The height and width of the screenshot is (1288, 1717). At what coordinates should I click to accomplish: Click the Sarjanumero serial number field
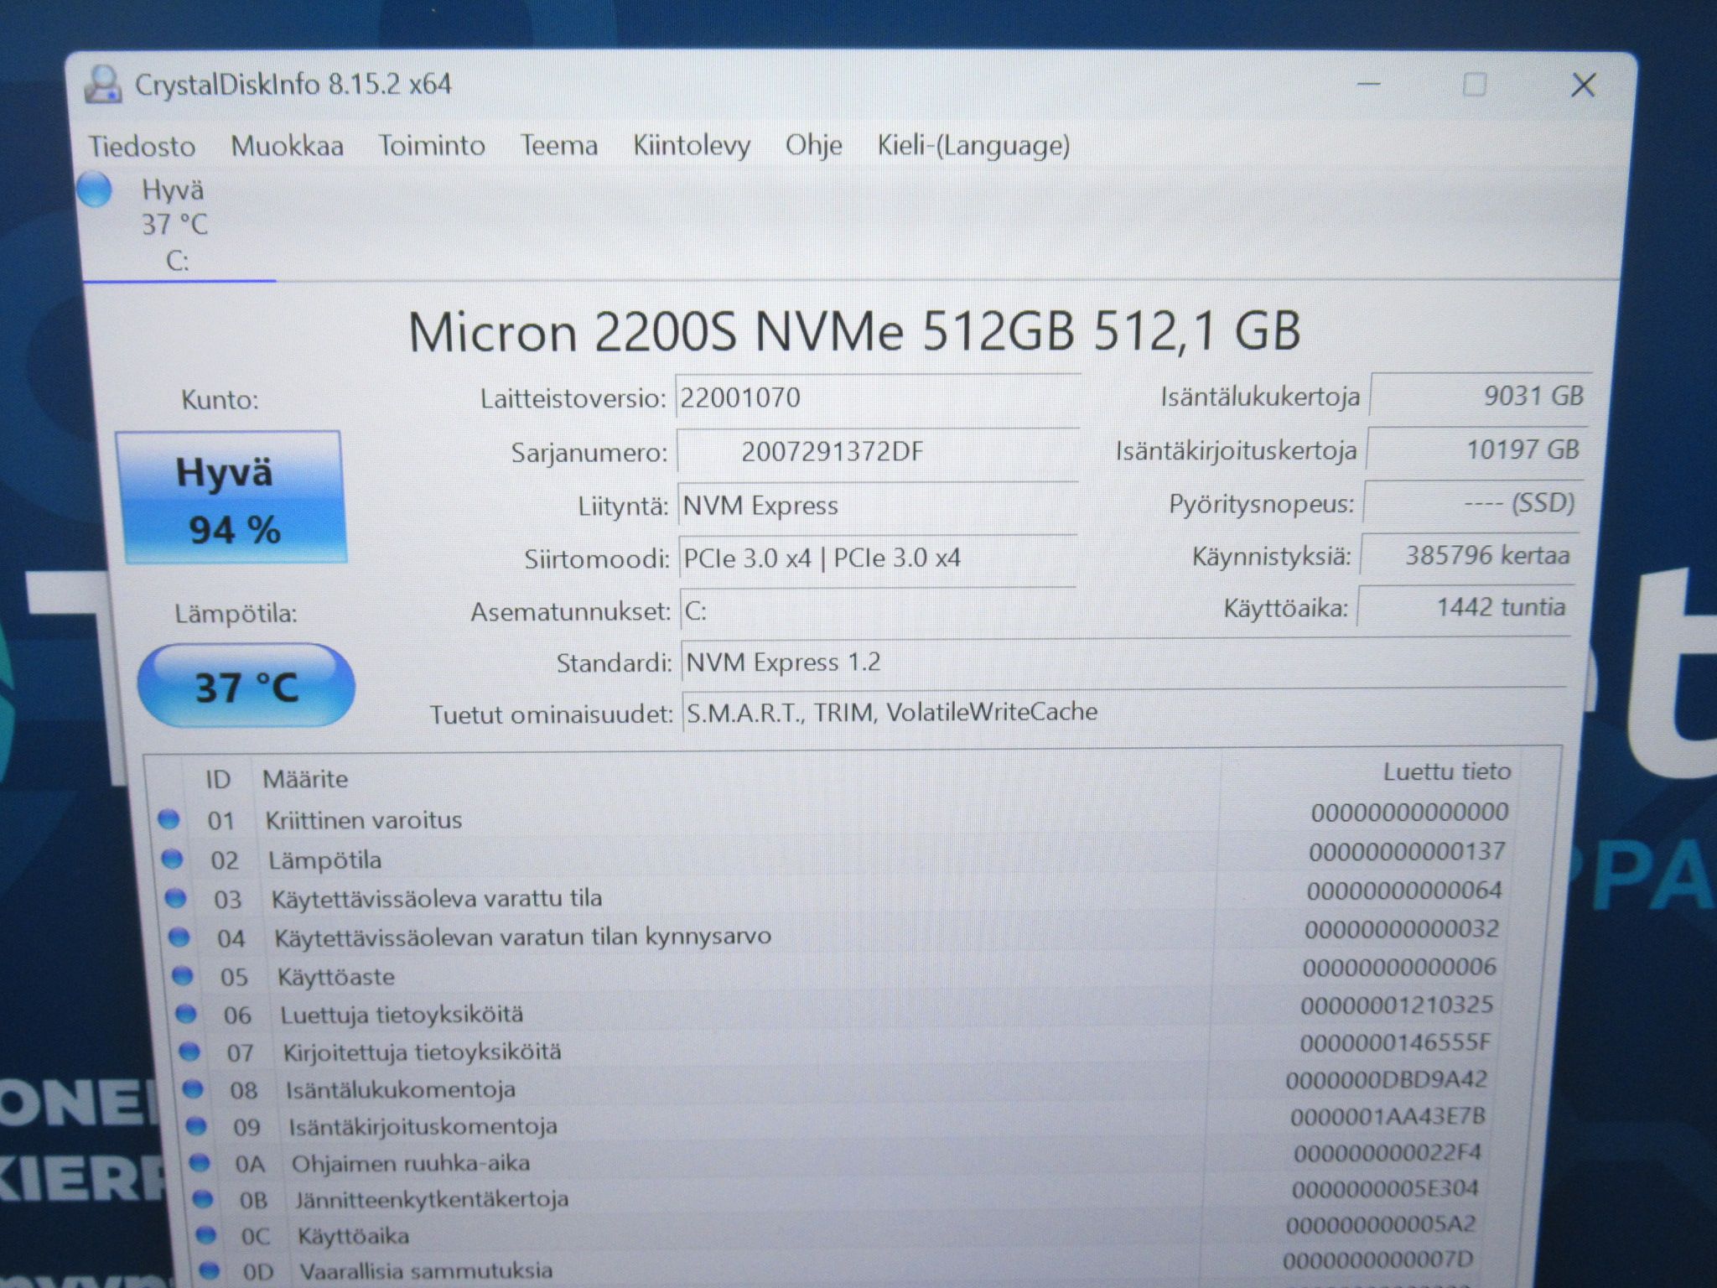pyautogui.click(x=877, y=452)
